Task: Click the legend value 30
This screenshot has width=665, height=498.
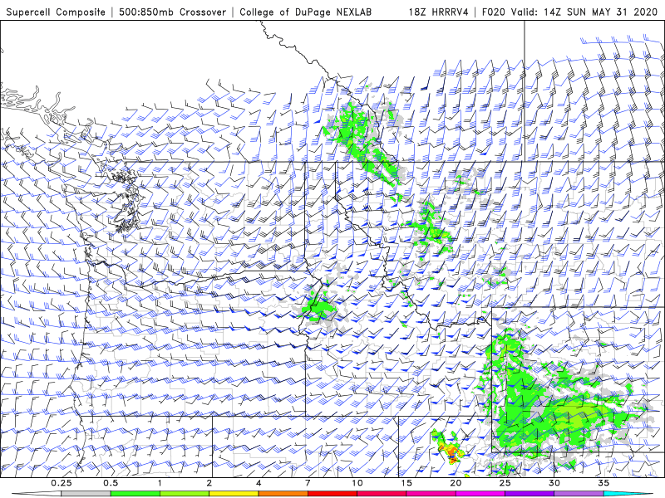Action: point(554,483)
